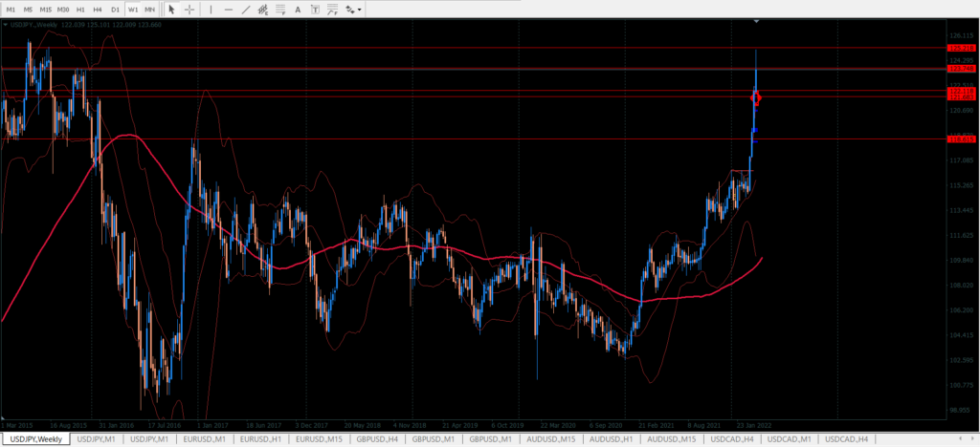Click the 125.218 horizontal line price label
The width and height of the screenshot is (980, 447).
click(960, 48)
